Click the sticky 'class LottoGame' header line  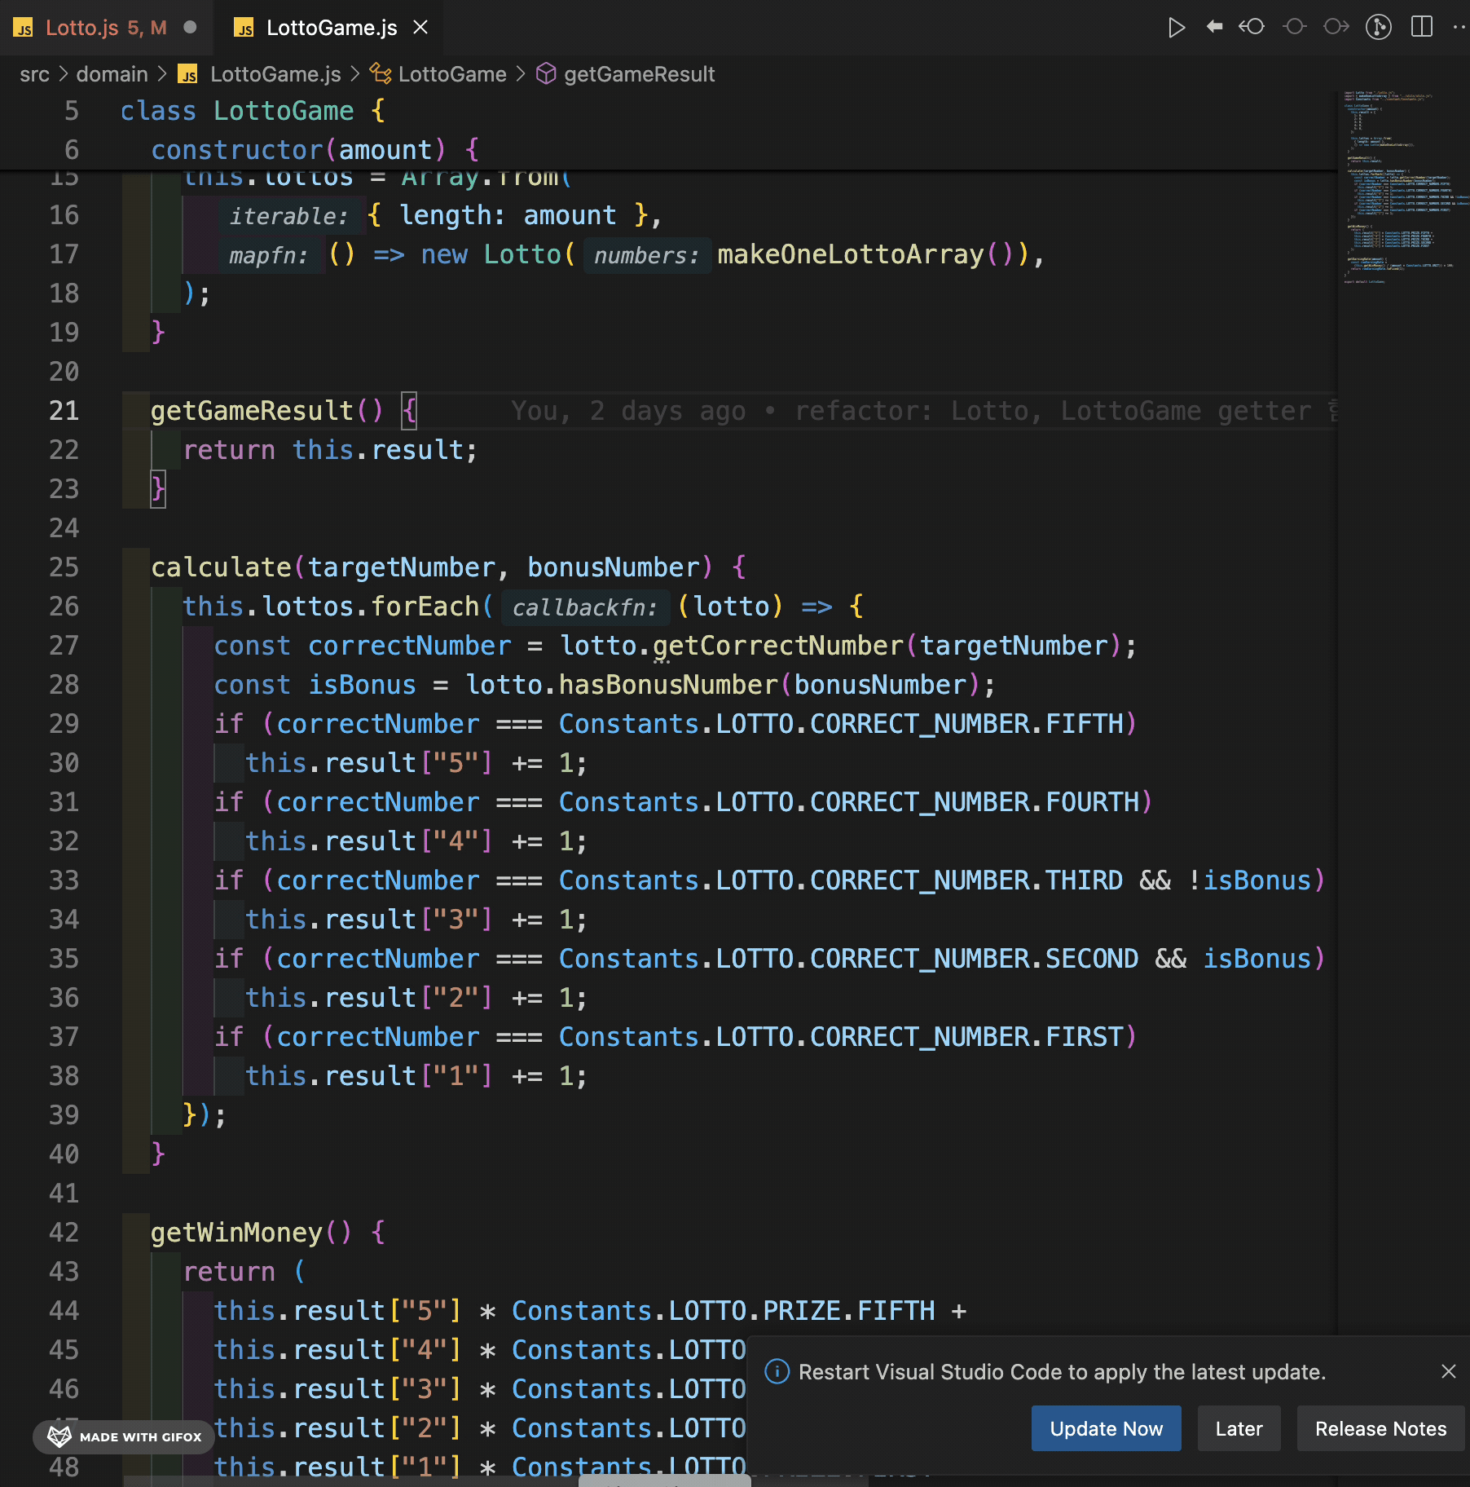click(253, 111)
